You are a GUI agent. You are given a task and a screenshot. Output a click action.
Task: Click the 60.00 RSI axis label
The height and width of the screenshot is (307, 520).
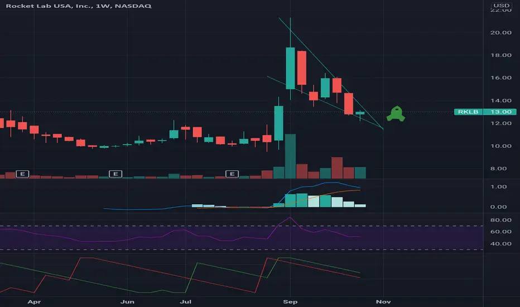pos(501,232)
